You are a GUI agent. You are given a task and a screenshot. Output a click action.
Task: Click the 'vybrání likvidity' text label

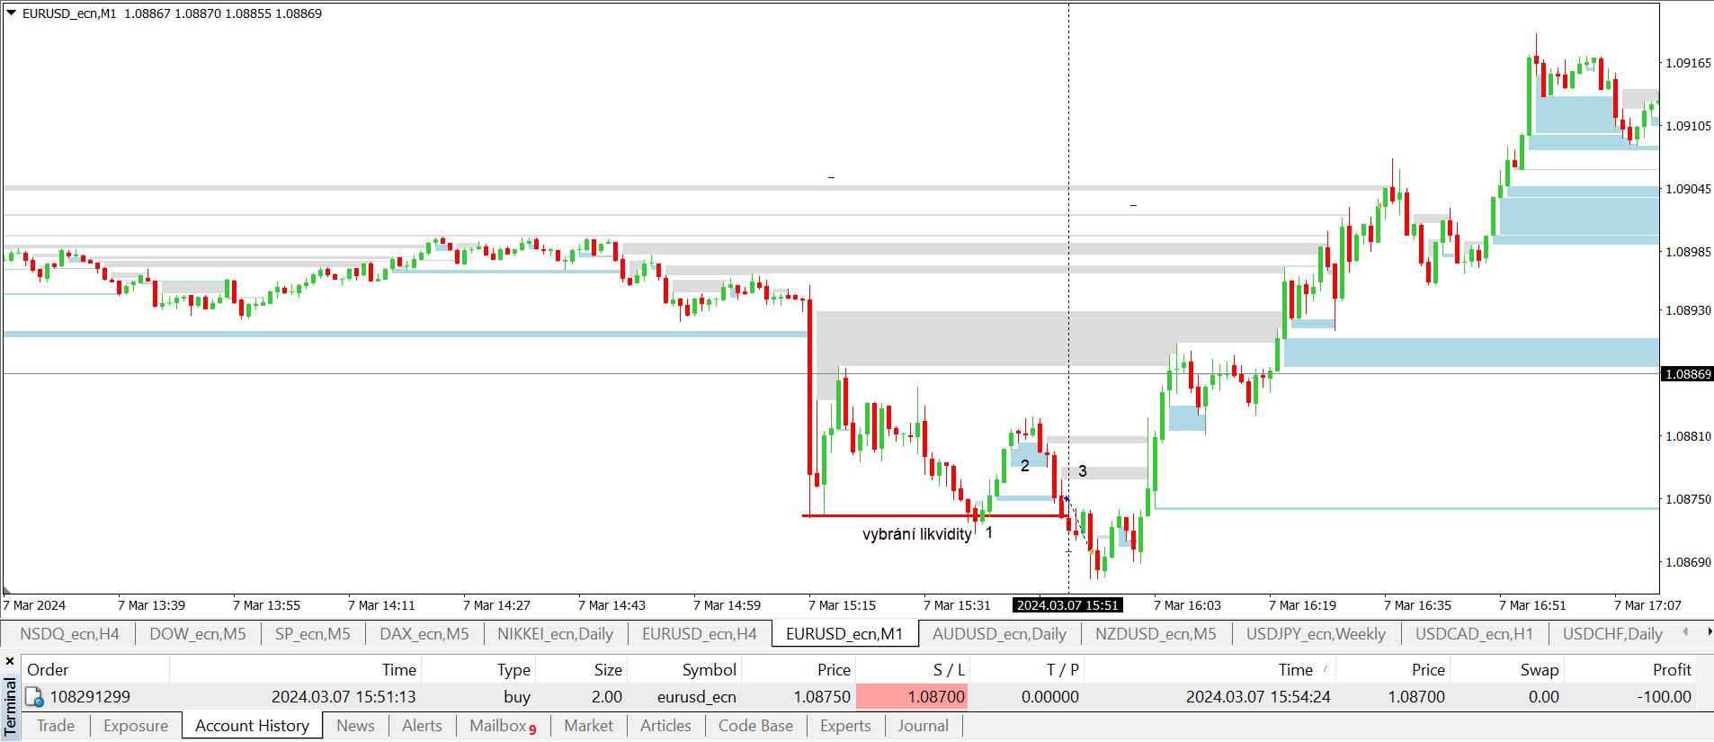click(x=916, y=534)
